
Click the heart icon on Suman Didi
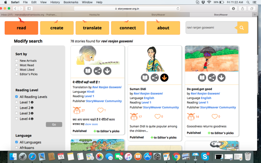pos(158,116)
